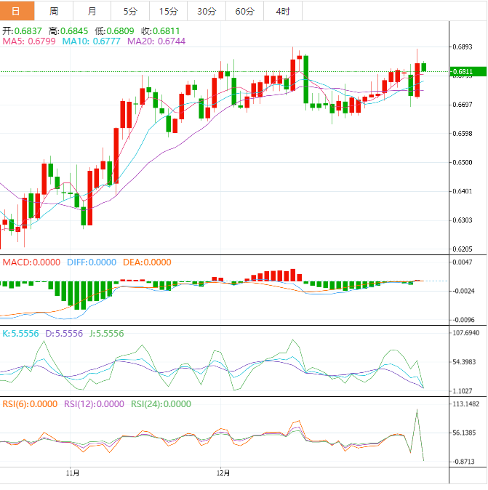The width and height of the screenshot is (488, 490).
Task: Click the 0.6893 price axis label
Action: tap(463, 47)
